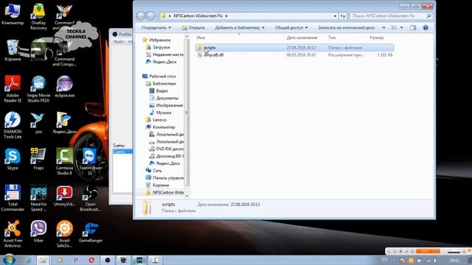Open the view options dropdown arrow
Image resolution: width=472 pixels, height=265 pixels.
pos(401,28)
